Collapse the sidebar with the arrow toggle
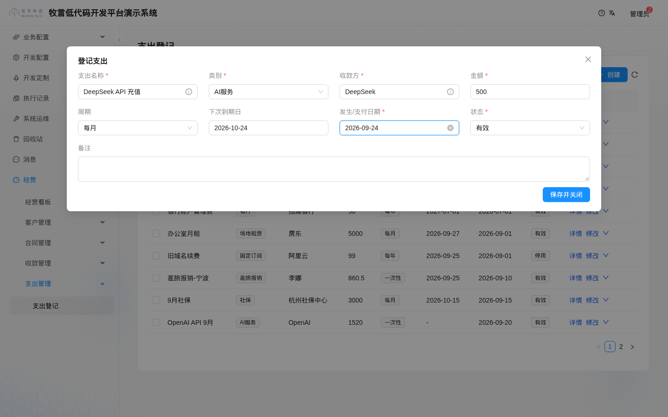The image size is (668, 417). click(119, 40)
